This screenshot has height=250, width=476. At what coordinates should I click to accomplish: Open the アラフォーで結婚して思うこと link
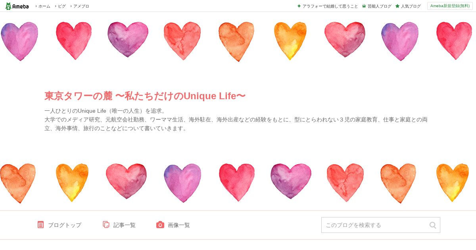point(330,6)
